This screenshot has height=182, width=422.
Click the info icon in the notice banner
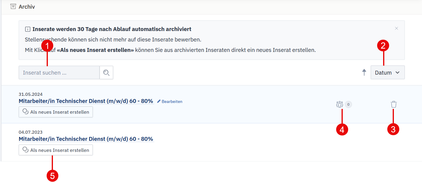(x=28, y=29)
